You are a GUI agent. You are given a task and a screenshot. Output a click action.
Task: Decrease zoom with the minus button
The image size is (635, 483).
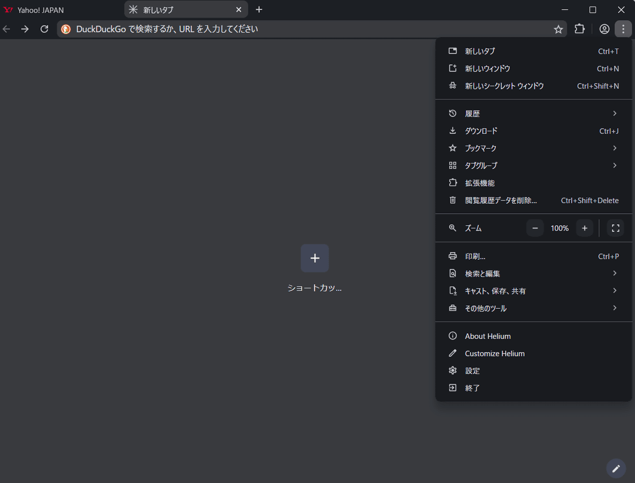(535, 228)
